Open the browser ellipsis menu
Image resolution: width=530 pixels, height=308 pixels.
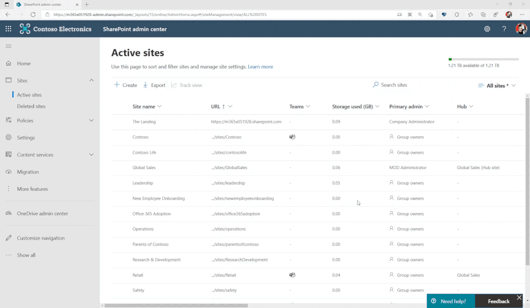click(522, 14)
